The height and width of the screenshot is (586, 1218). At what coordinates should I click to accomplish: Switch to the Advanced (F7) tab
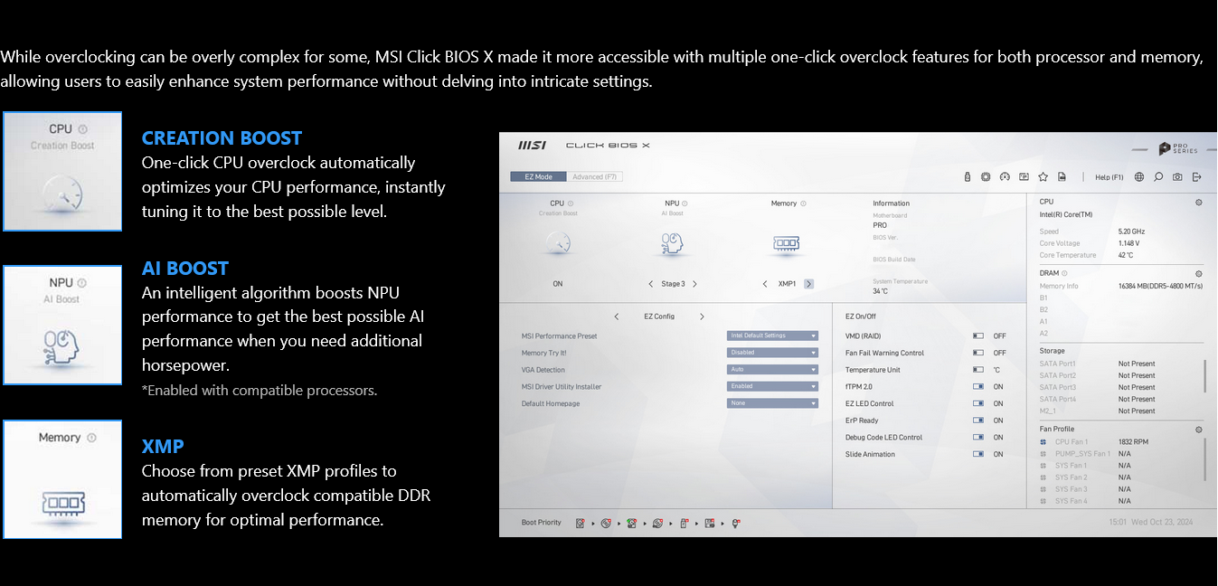pos(595,177)
